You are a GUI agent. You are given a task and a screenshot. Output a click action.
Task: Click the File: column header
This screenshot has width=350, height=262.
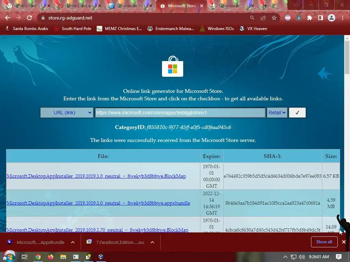coord(103,156)
